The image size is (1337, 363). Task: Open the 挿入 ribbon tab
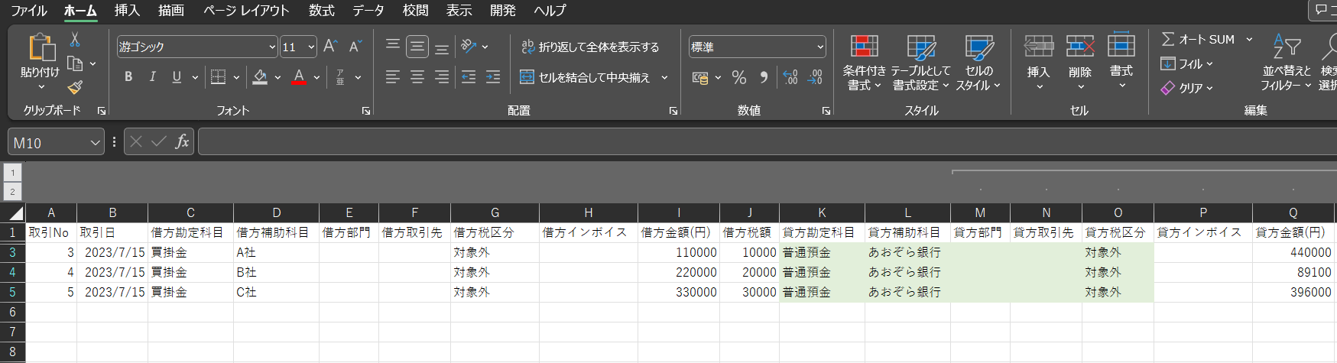point(127,11)
